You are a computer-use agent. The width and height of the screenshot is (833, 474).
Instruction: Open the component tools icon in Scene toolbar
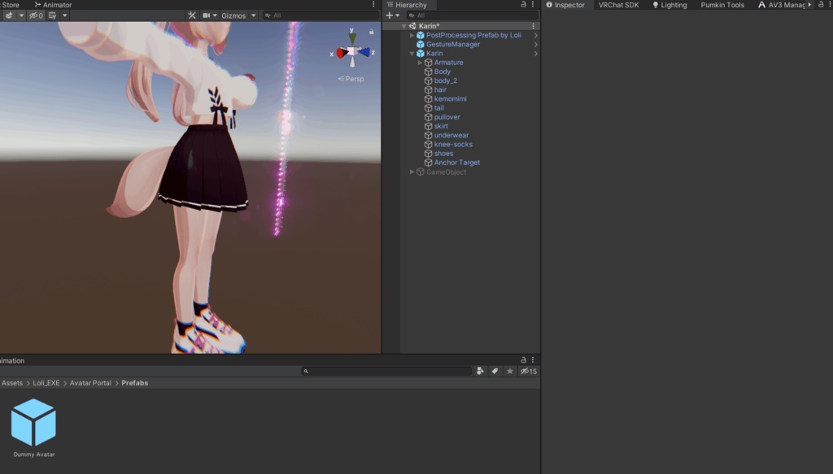tap(192, 15)
